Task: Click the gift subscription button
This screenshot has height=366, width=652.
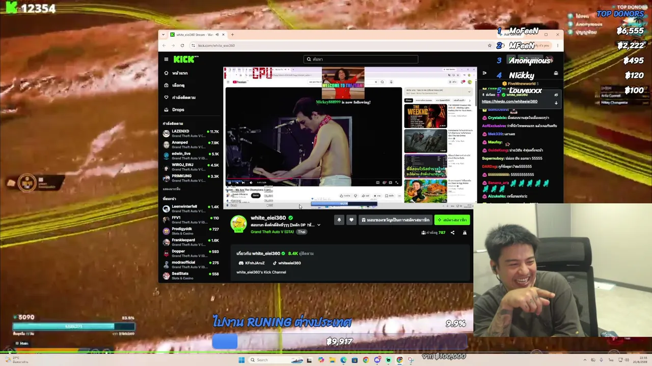Action: (395, 220)
